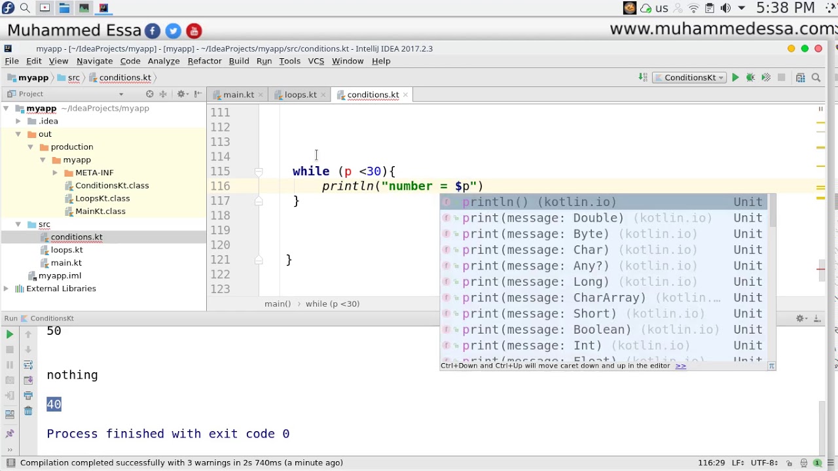Screen dimensions: 838x471
Task: Collapse the out folder
Action: (18, 133)
